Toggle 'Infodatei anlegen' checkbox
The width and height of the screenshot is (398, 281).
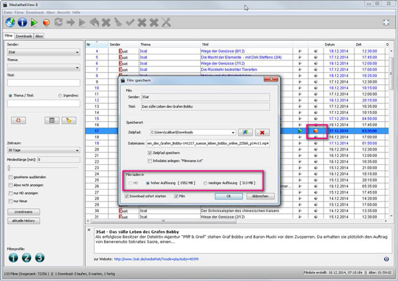pos(150,161)
